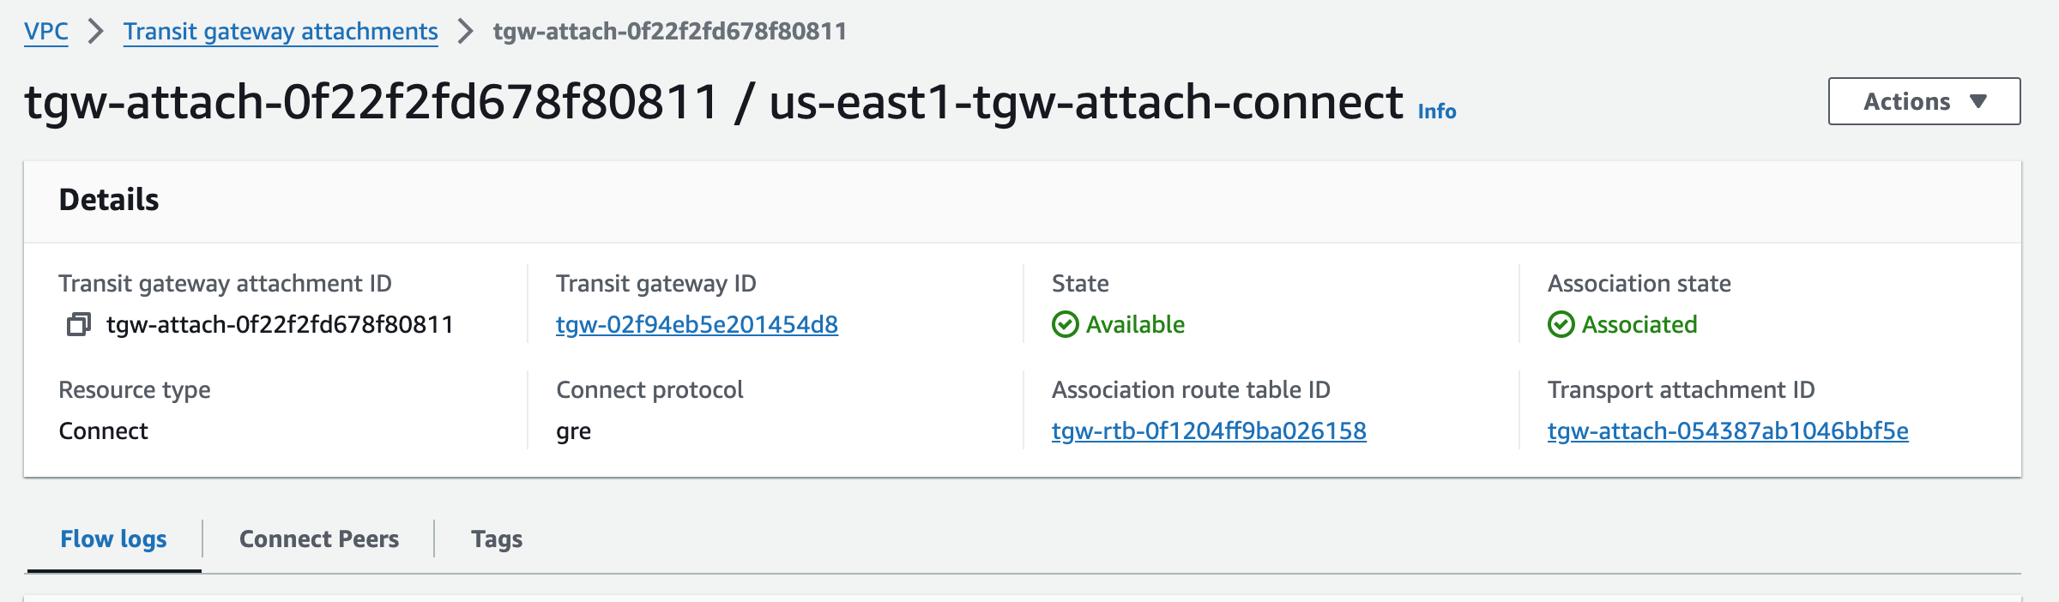Open the Connect Peers tab
Viewport: 2059px width, 602px height.
coord(319,539)
